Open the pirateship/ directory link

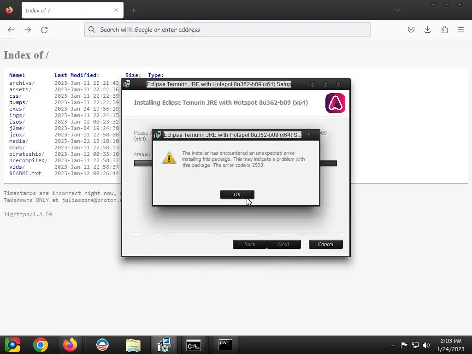(x=26, y=154)
